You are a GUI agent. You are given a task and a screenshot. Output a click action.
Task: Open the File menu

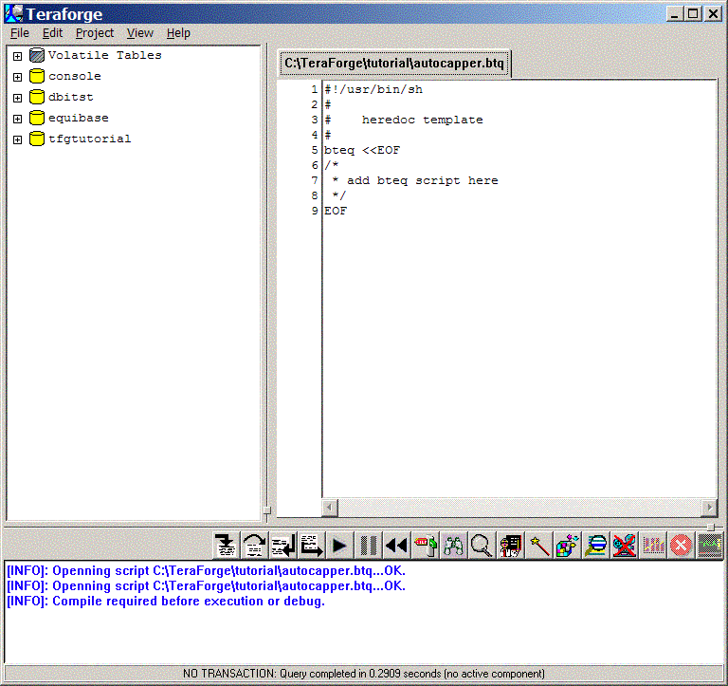tap(20, 33)
